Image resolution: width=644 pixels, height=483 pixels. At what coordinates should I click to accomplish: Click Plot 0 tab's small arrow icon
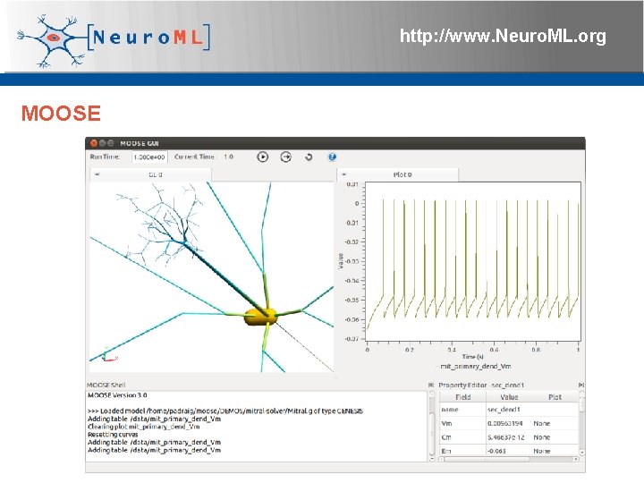pos(344,174)
